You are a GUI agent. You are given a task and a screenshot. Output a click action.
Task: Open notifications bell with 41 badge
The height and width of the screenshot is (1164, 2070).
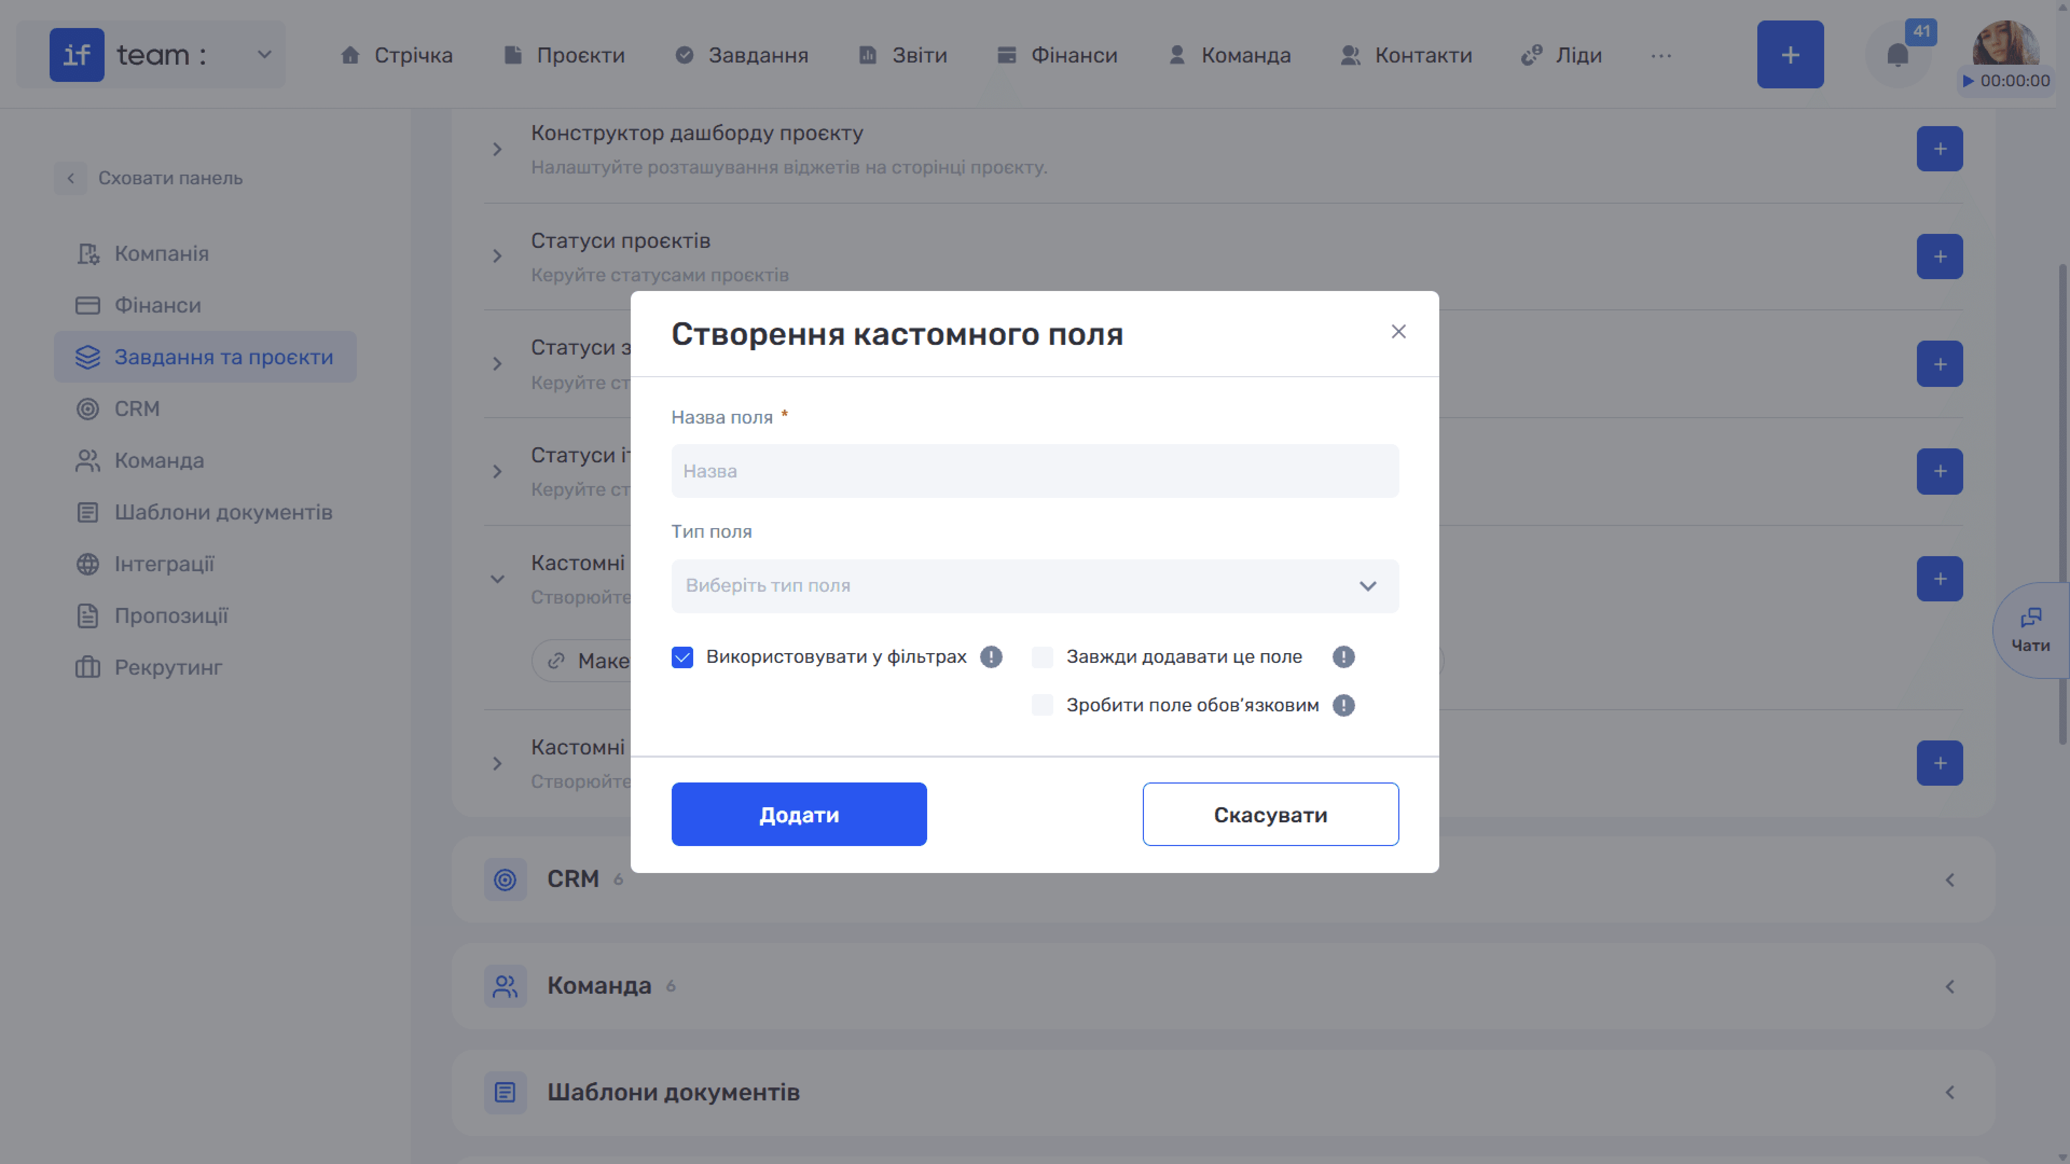pyautogui.click(x=1898, y=54)
